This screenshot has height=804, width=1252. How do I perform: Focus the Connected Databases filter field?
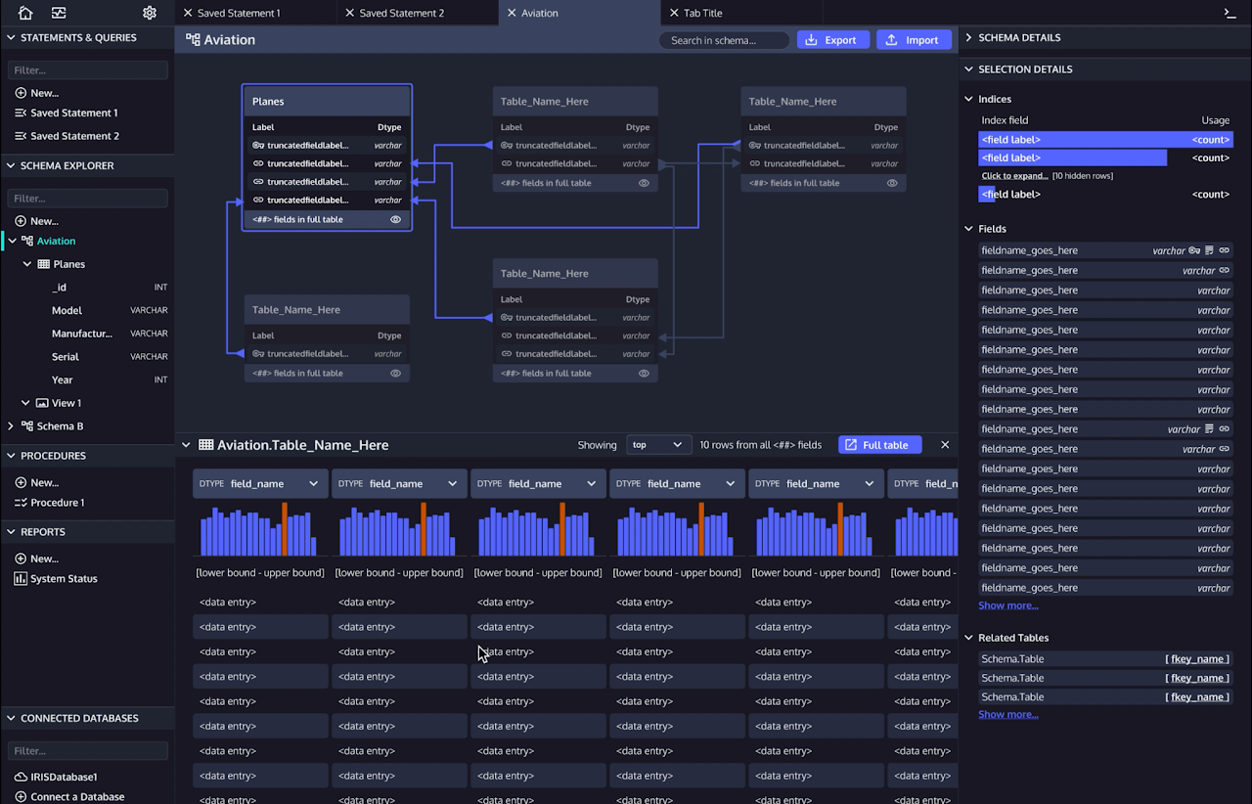click(x=88, y=751)
